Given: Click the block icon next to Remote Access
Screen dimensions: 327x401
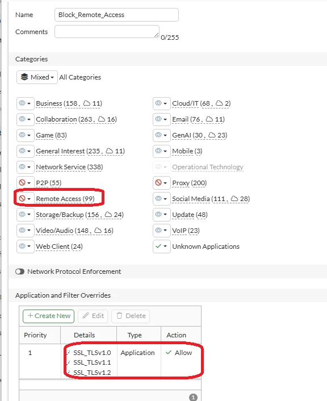Looking at the screenshot, I should pyautogui.click(x=22, y=198).
